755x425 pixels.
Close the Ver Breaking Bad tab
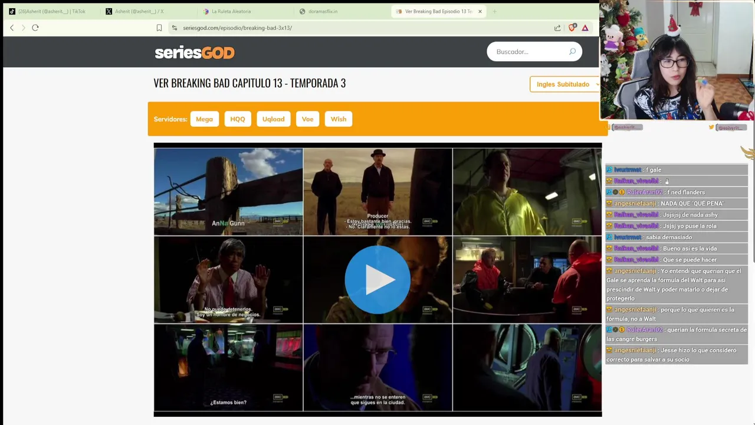[480, 11]
